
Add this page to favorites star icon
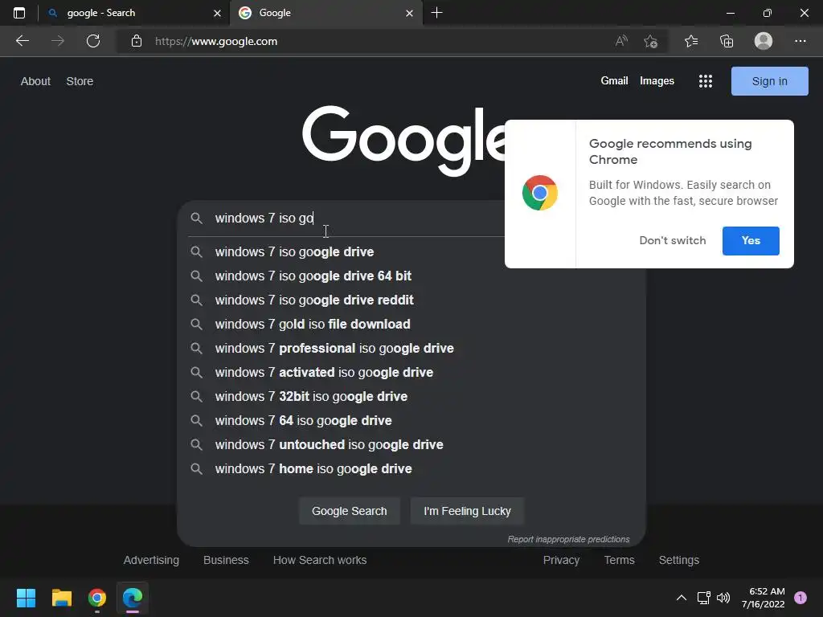(x=651, y=41)
